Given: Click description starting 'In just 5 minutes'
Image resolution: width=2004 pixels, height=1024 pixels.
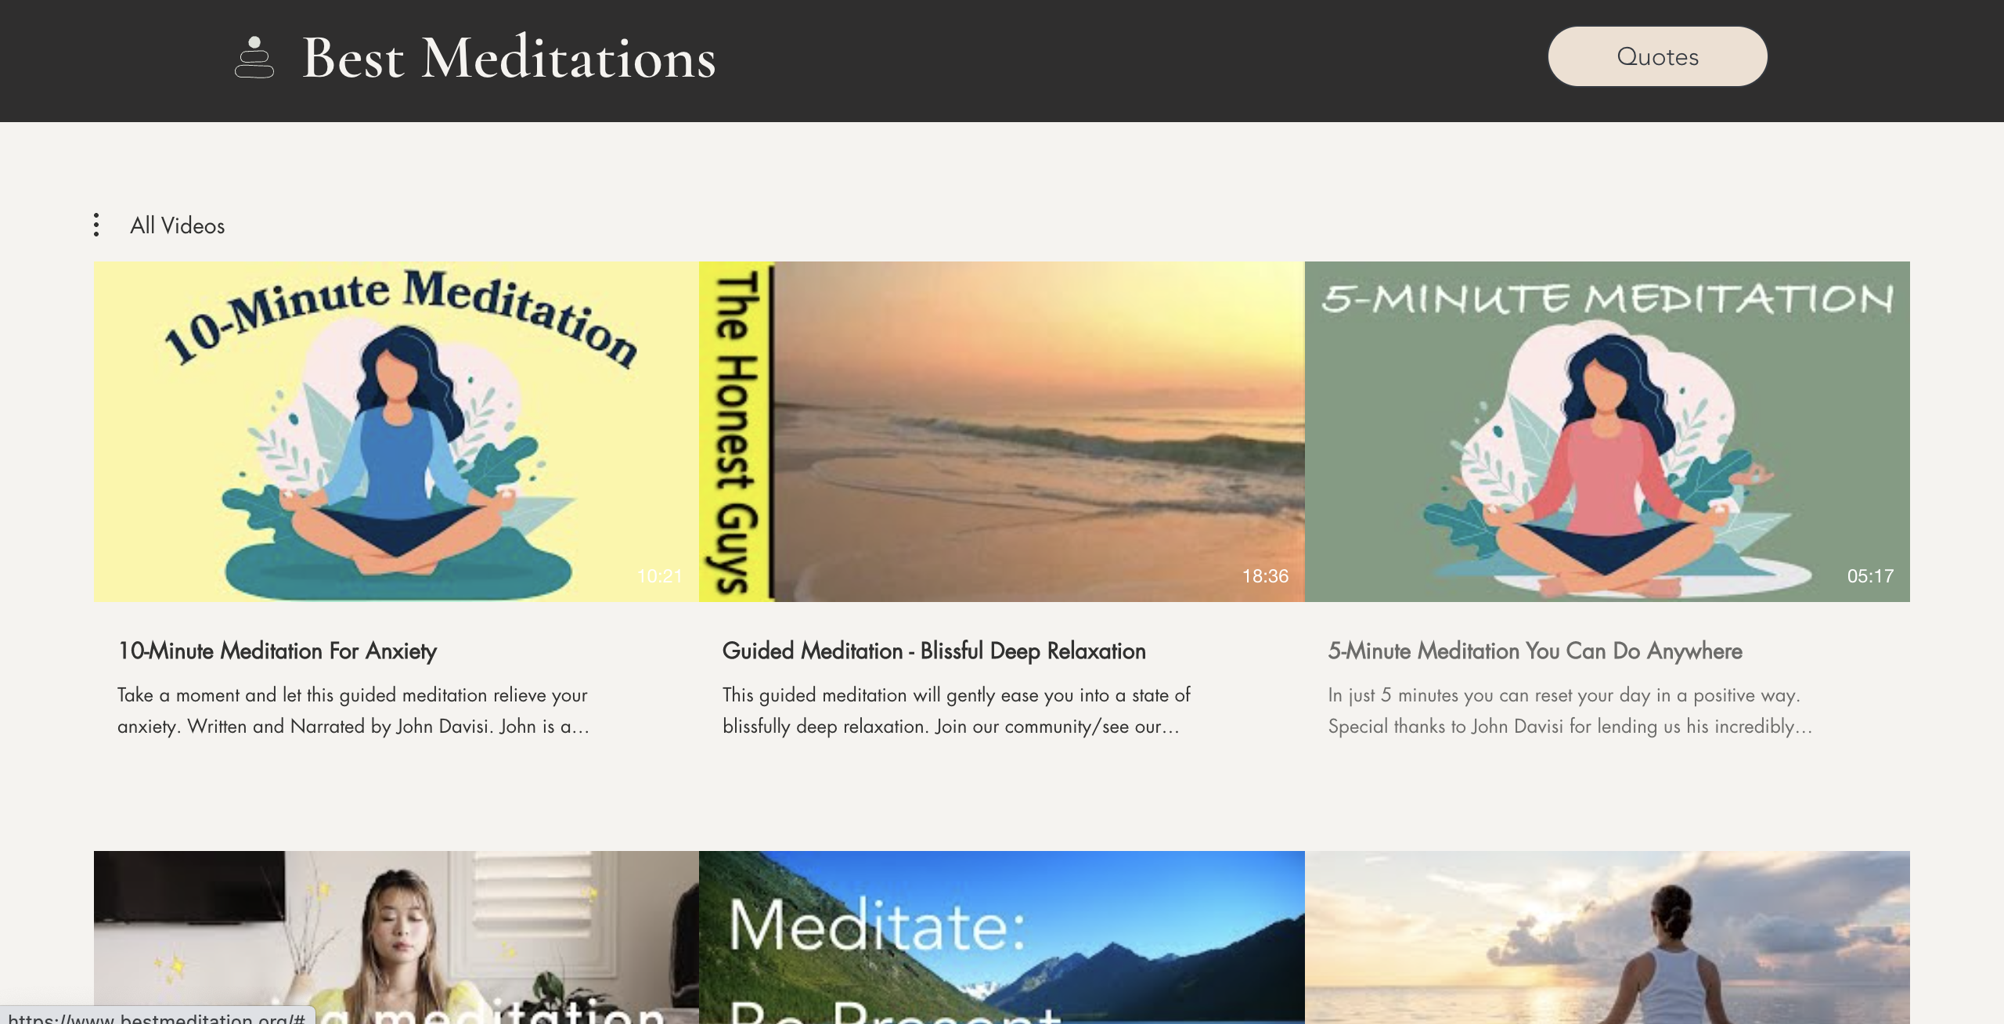Looking at the screenshot, I should tap(1570, 711).
